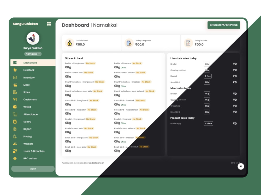The height and width of the screenshot is (195, 261).
Task: Click the Attendance checklist icon
Action: pos(15,114)
